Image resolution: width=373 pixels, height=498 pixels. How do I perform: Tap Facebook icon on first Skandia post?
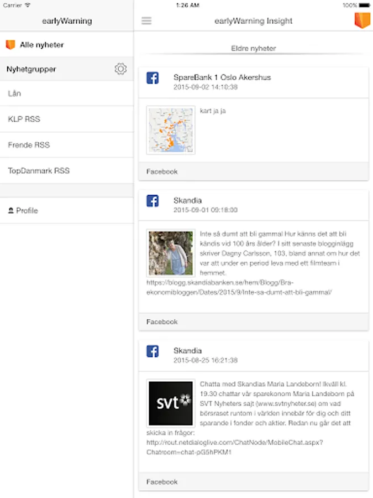(153, 201)
